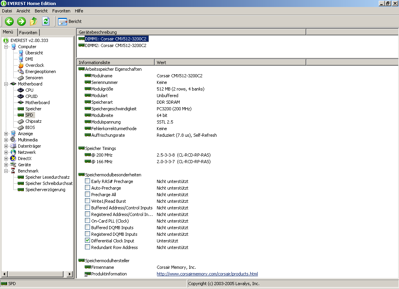The height and width of the screenshot is (289, 399).
Task: Go back with the green left arrow
Action: (x=9, y=21)
